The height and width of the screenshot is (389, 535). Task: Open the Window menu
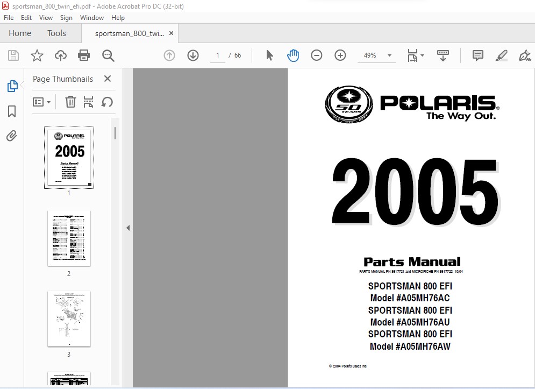(92, 18)
